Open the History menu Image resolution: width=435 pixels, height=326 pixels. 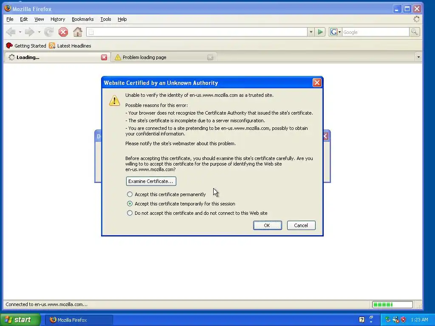(x=58, y=19)
